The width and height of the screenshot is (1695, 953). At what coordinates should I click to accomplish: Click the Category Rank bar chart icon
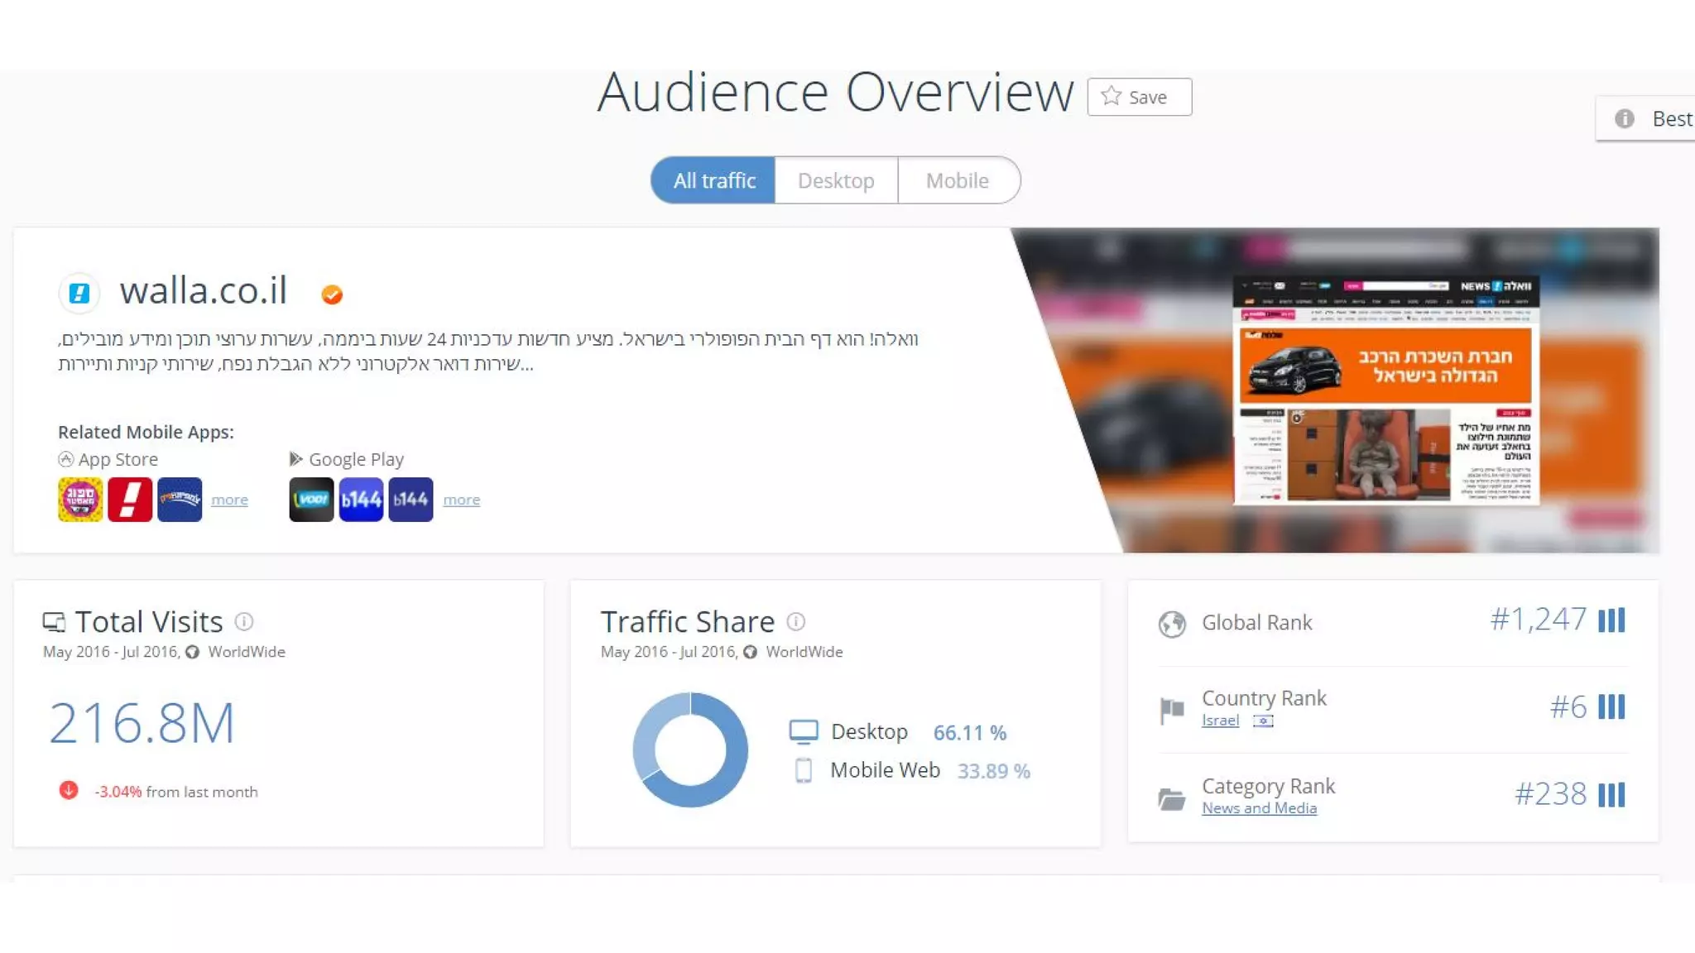[x=1611, y=795]
